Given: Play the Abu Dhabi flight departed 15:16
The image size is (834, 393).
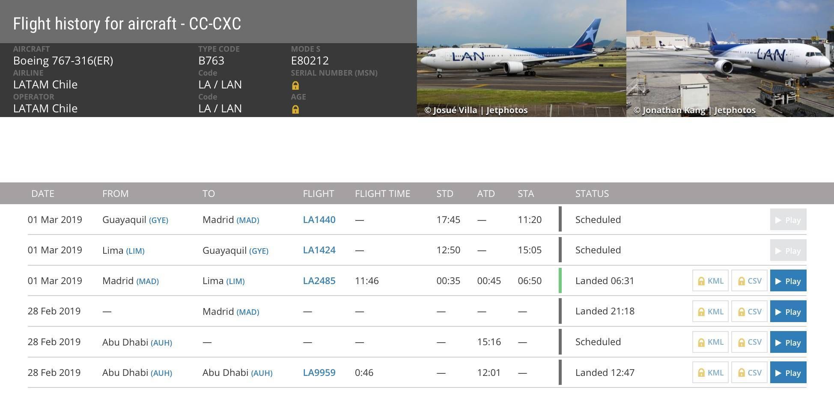Looking at the screenshot, I should [x=788, y=342].
